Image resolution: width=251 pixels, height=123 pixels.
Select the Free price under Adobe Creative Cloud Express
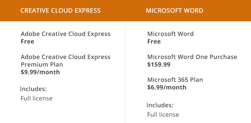(27, 41)
